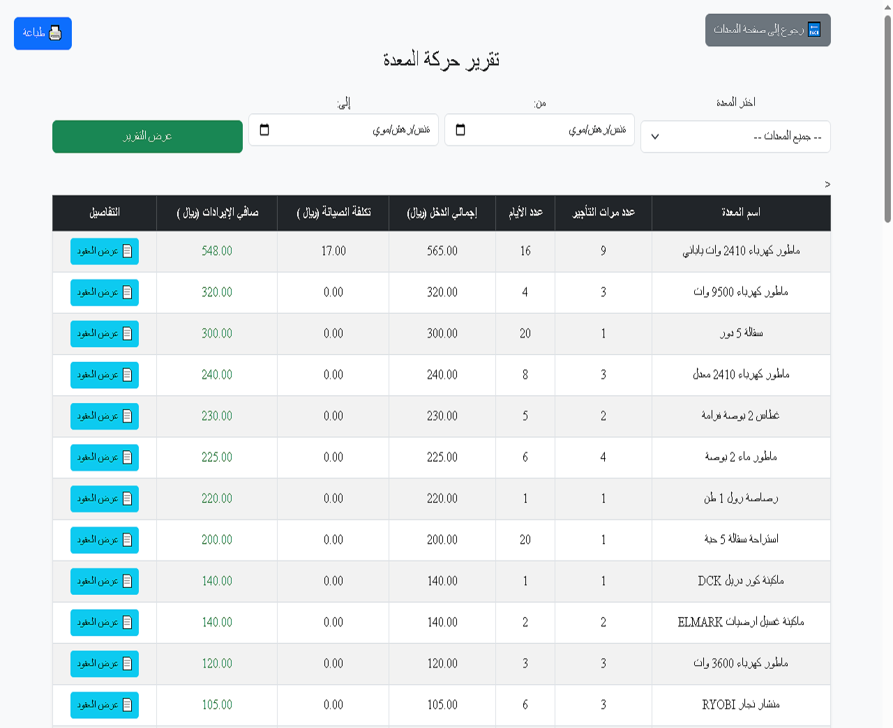Click the 'اسم المعدة' column header
The height and width of the screenshot is (728, 893).
pos(741,213)
